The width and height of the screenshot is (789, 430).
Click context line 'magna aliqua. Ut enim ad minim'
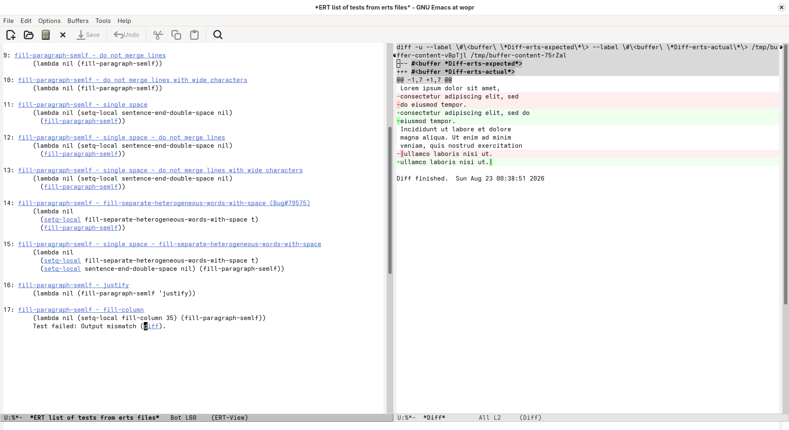click(456, 137)
